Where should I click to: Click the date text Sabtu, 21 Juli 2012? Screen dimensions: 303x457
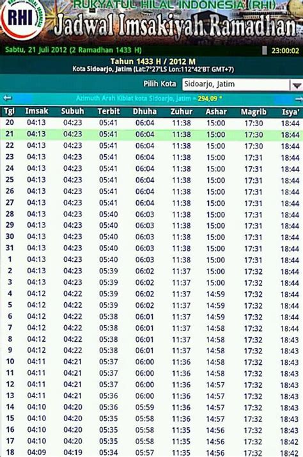click(36, 50)
